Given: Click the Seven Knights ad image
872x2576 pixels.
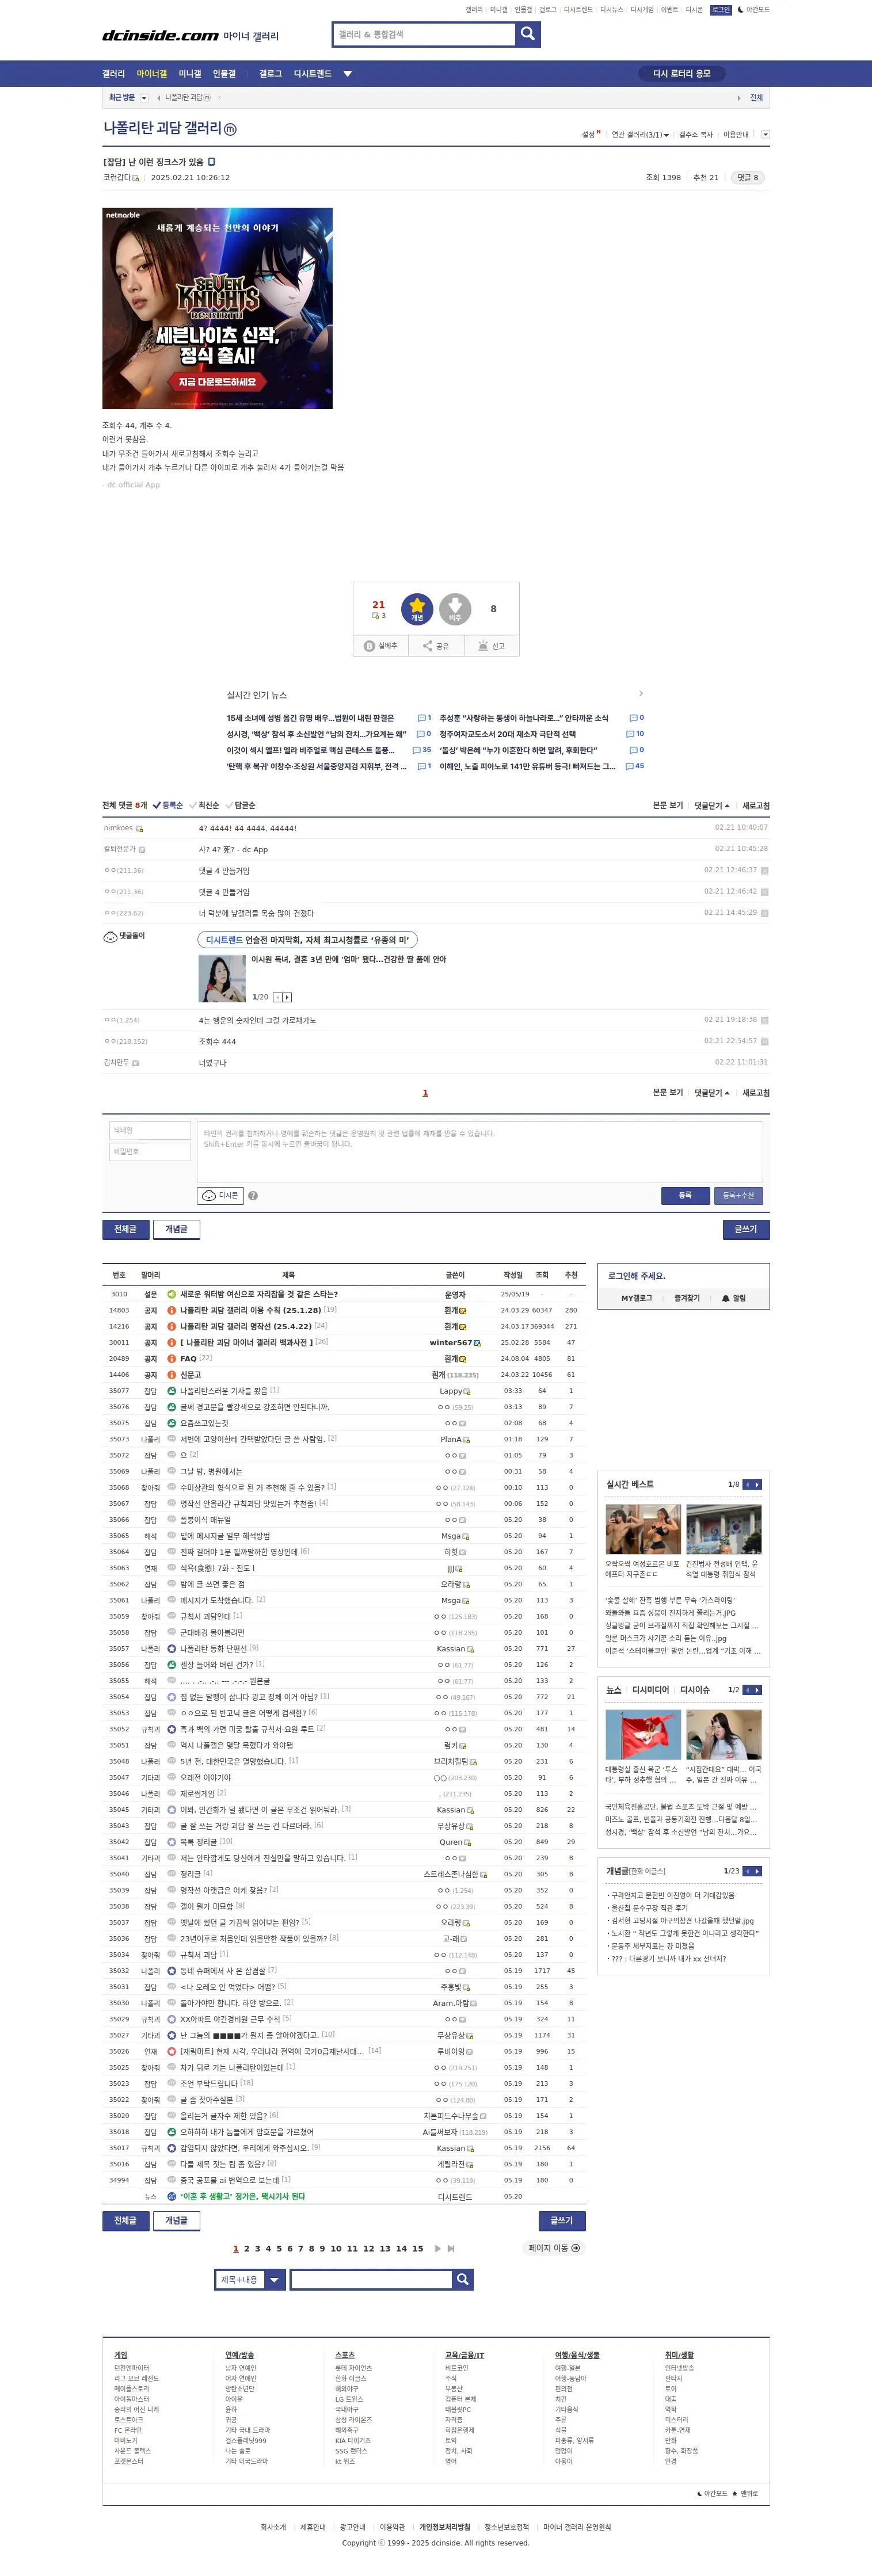Looking at the screenshot, I should pos(217,308).
